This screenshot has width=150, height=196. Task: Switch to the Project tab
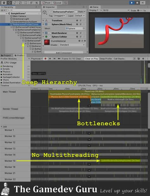point(6,55)
